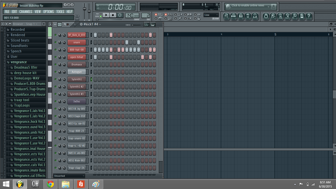This screenshot has height=189, width=336.
Task: Arm recording with the record button
Action: coord(120,15)
